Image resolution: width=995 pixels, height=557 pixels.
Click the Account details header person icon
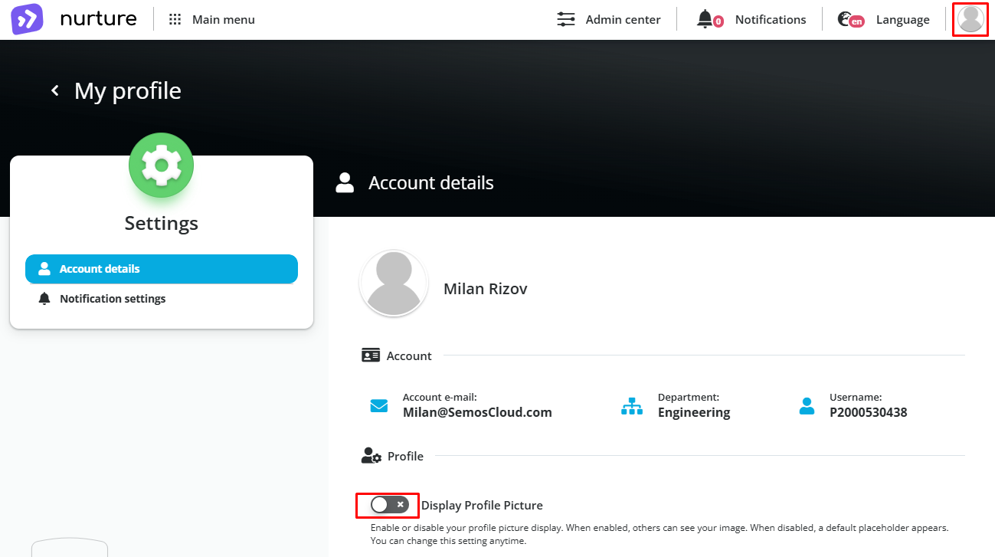345,182
